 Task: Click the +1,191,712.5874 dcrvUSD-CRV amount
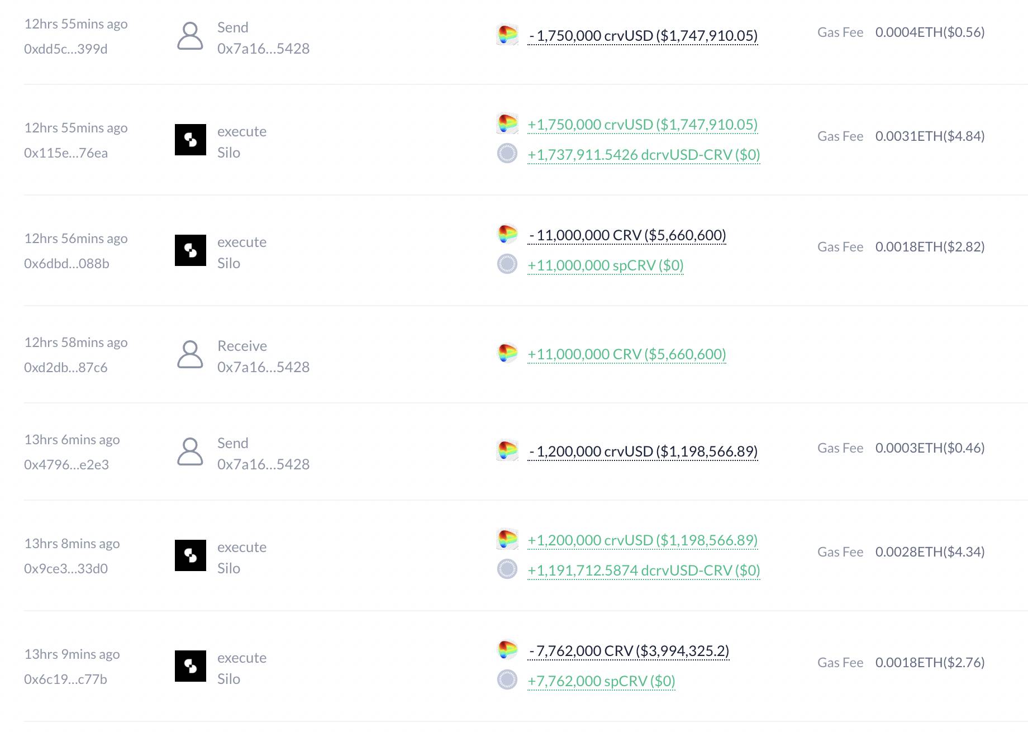pyautogui.click(x=644, y=571)
